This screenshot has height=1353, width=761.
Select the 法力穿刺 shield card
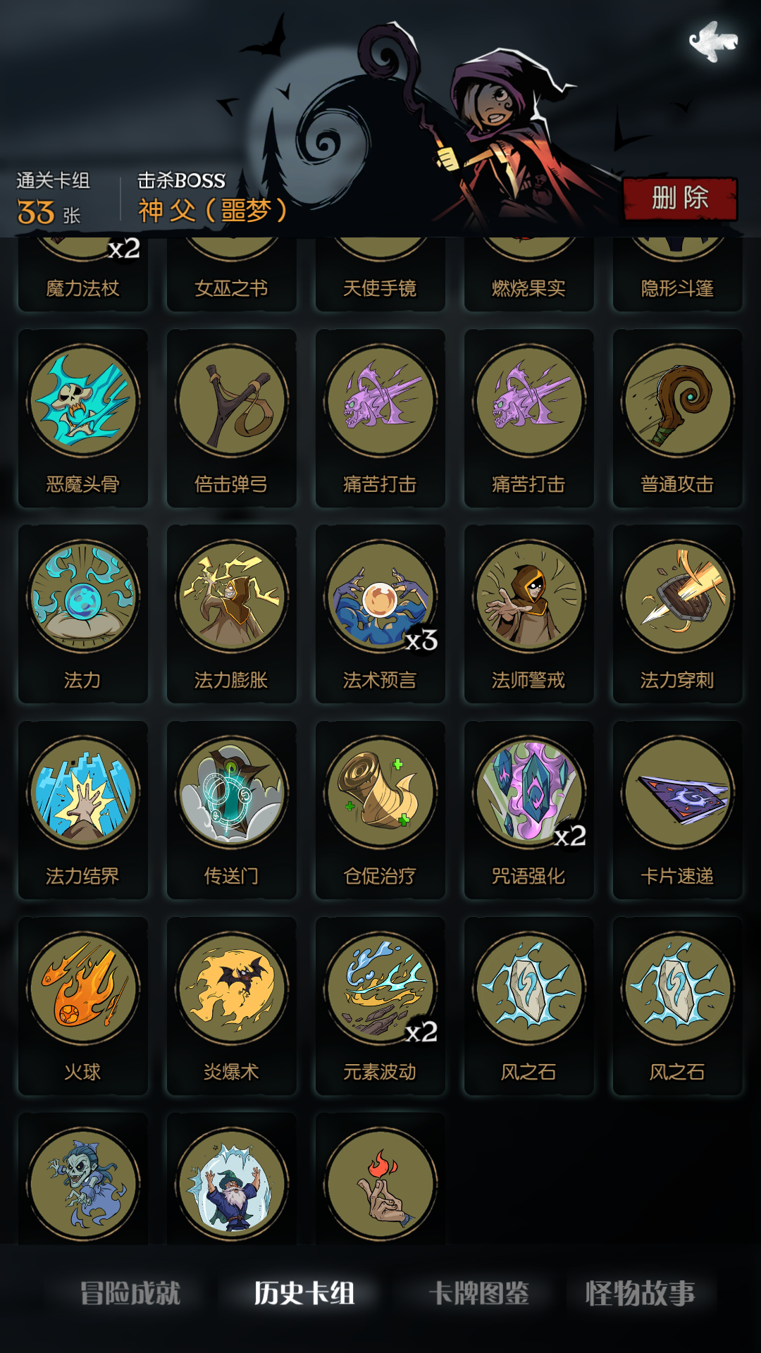tap(677, 614)
